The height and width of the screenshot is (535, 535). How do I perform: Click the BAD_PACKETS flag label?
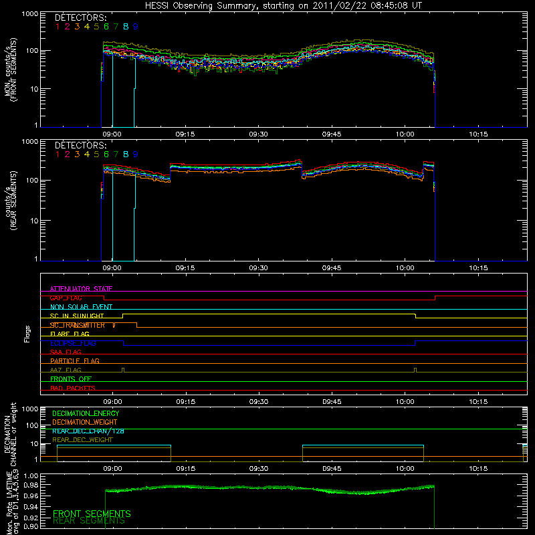73,388
